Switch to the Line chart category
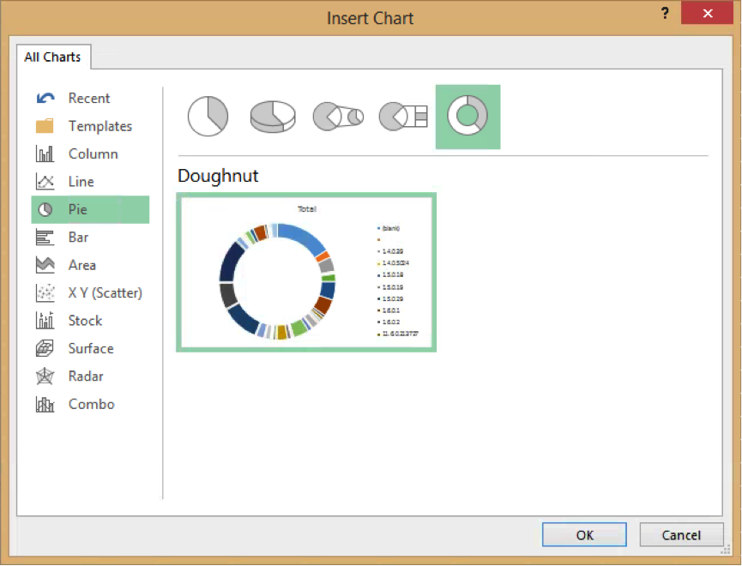742x566 pixels. [x=81, y=182]
